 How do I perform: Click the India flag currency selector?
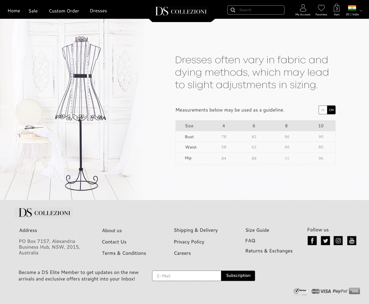[352, 8]
